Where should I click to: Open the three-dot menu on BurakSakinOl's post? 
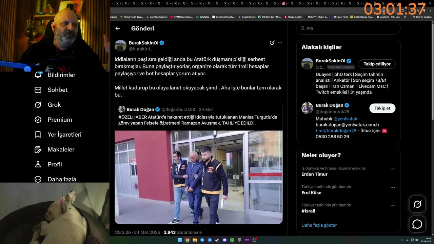tap(280, 43)
